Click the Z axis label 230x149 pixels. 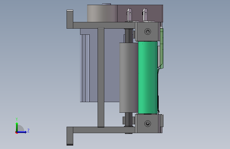pos(28,130)
